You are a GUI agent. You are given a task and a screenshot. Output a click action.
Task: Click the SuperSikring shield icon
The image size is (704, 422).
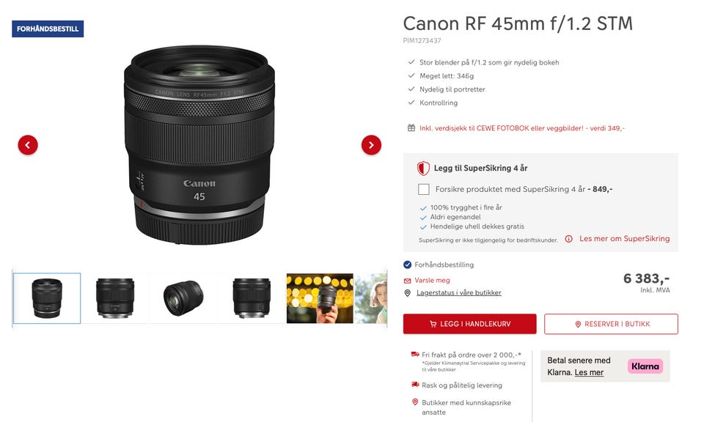423,169
